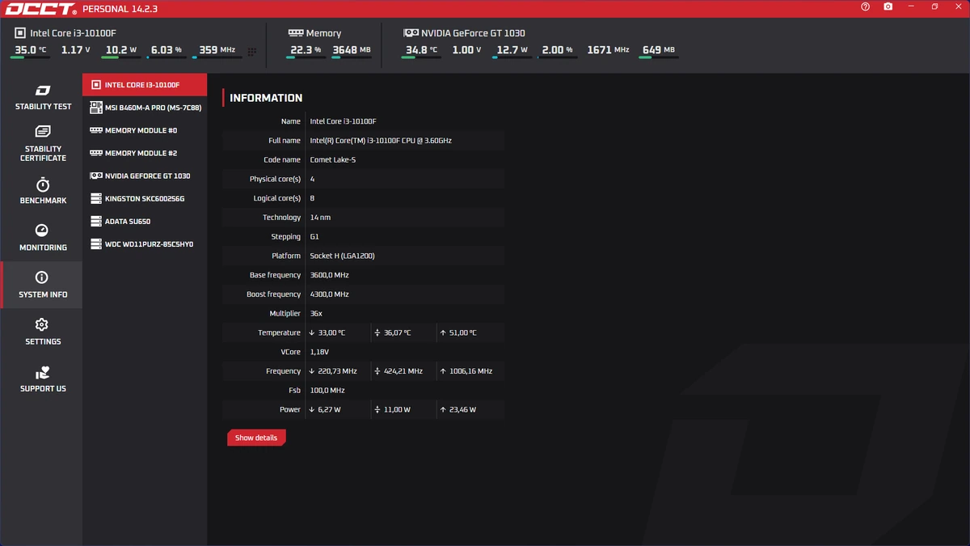
Task: Click the GPU voltage 1.00 V reading
Action: point(467,50)
